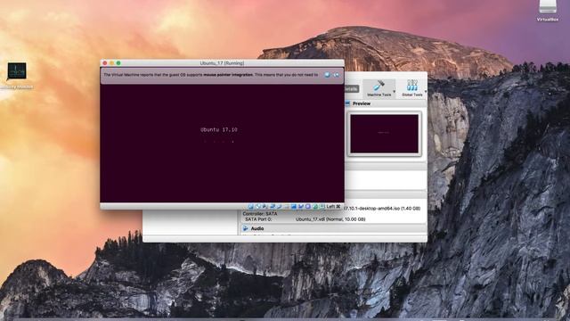Click the desktop-amd64.iso entry text
The width and height of the screenshot is (570, 321).
click(382, 209)
